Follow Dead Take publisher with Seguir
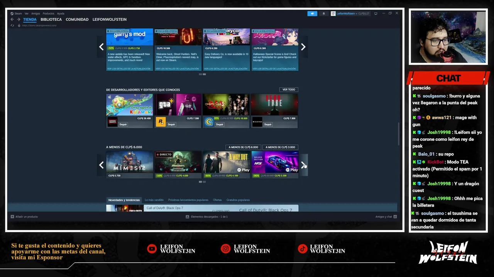The height and width of the screenshot is (277, 494). pos(268,125)
